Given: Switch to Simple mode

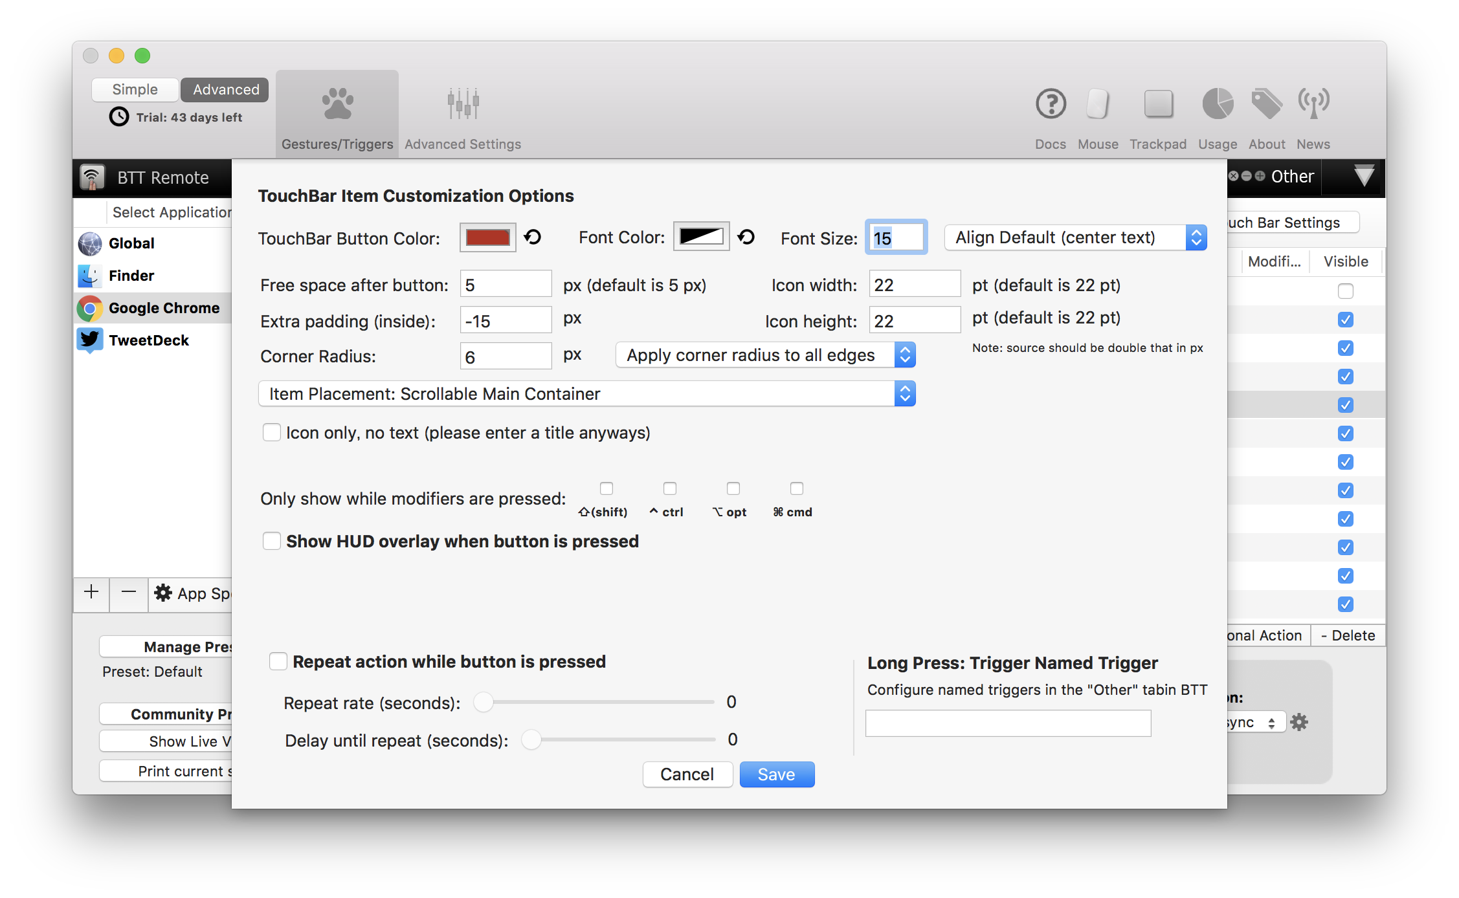Looking at the screenshot, I should click(135, 89).
